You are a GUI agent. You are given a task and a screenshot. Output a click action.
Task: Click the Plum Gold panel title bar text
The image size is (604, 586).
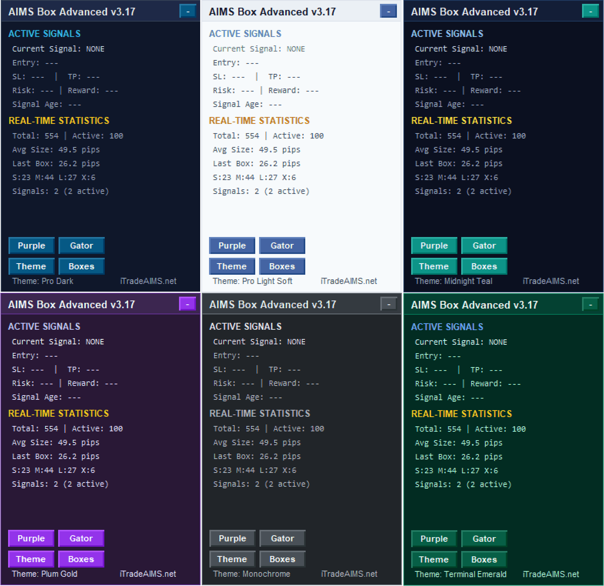(x=72, y=305)
